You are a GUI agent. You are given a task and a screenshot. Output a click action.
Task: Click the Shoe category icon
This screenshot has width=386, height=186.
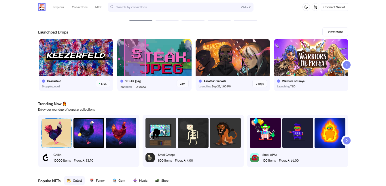[157, 181]
